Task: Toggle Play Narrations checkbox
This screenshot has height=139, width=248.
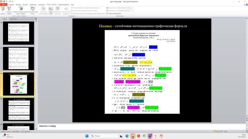Action: point(72,8)
